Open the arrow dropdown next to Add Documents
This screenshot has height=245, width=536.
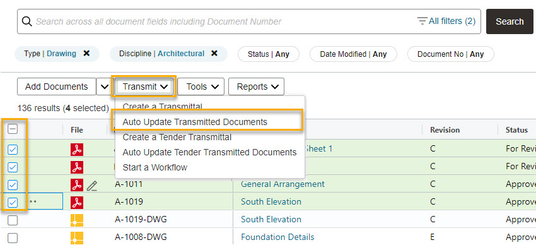pyautogui.click(x=103, y=87)
